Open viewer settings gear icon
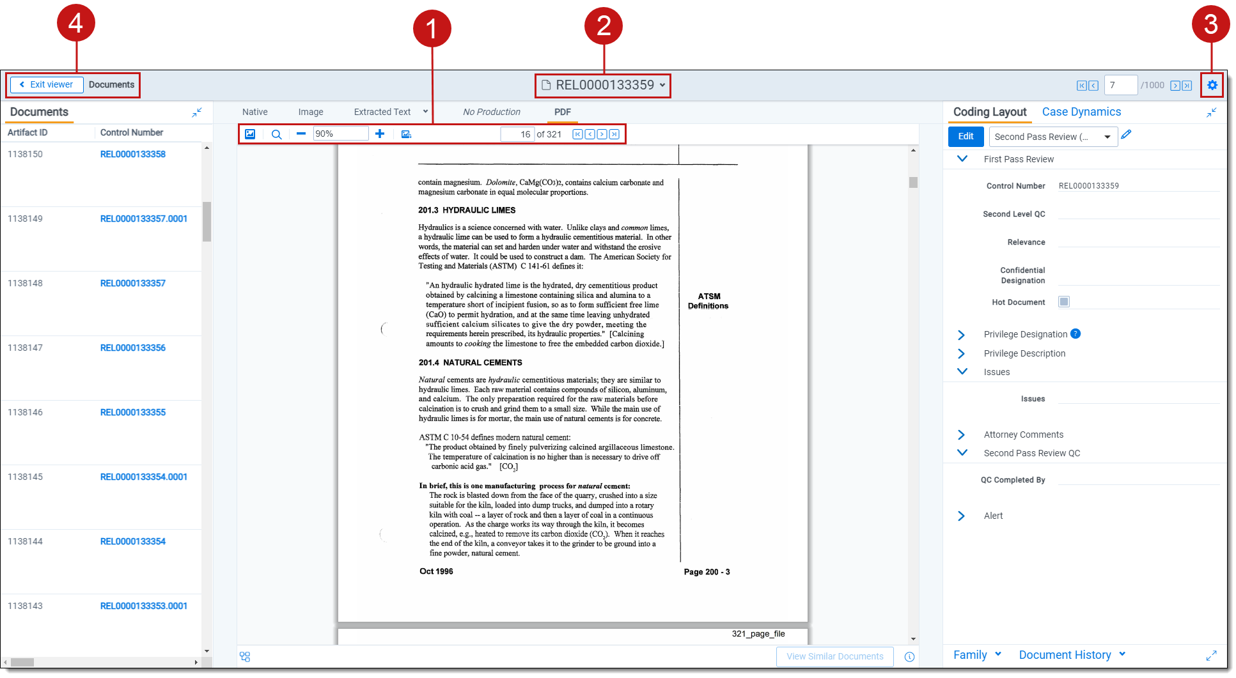This screenshot has height=678, width=1236. click(x=1212, y=85)
